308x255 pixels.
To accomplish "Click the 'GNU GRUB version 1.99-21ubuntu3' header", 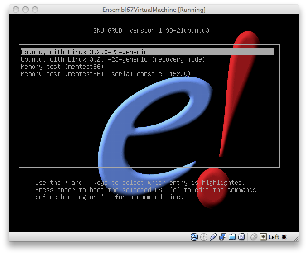I will [x=151, y=30].
